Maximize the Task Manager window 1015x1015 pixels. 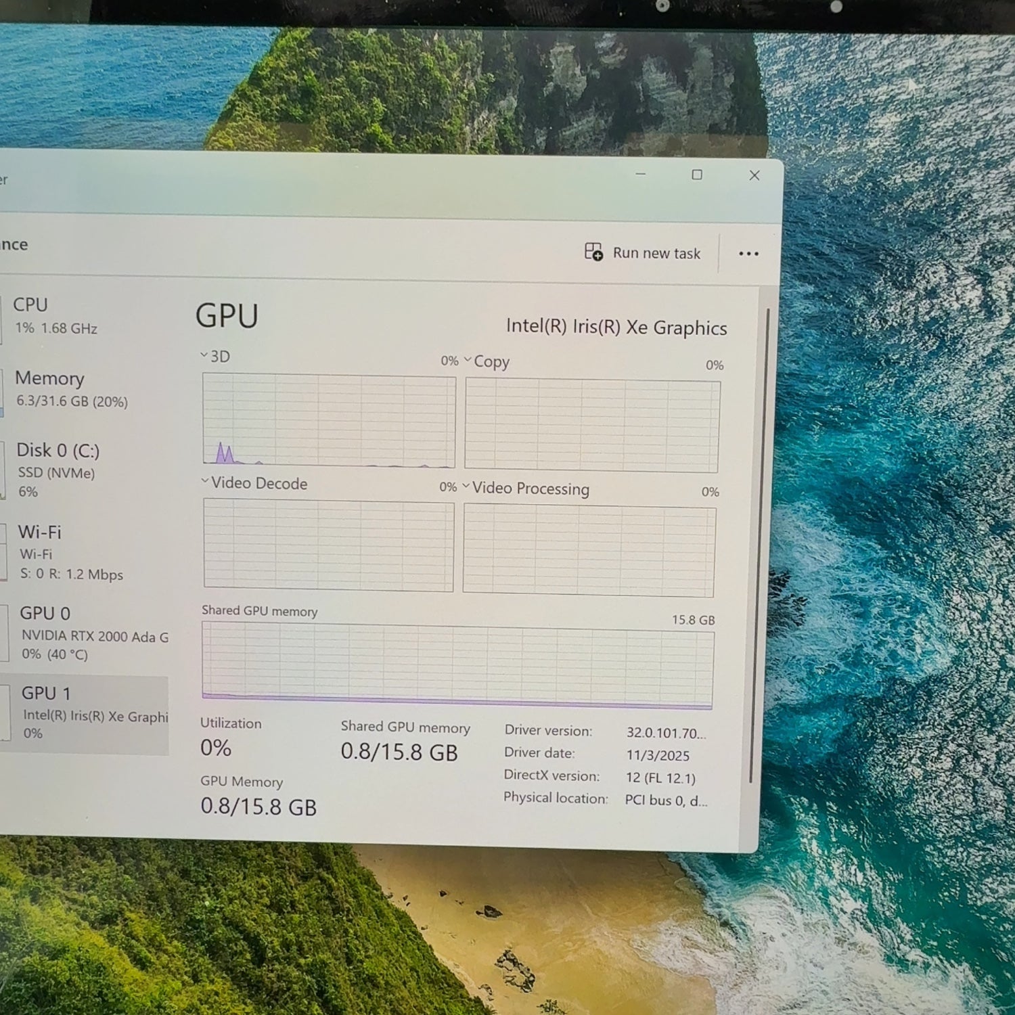(x=697, y=175)
